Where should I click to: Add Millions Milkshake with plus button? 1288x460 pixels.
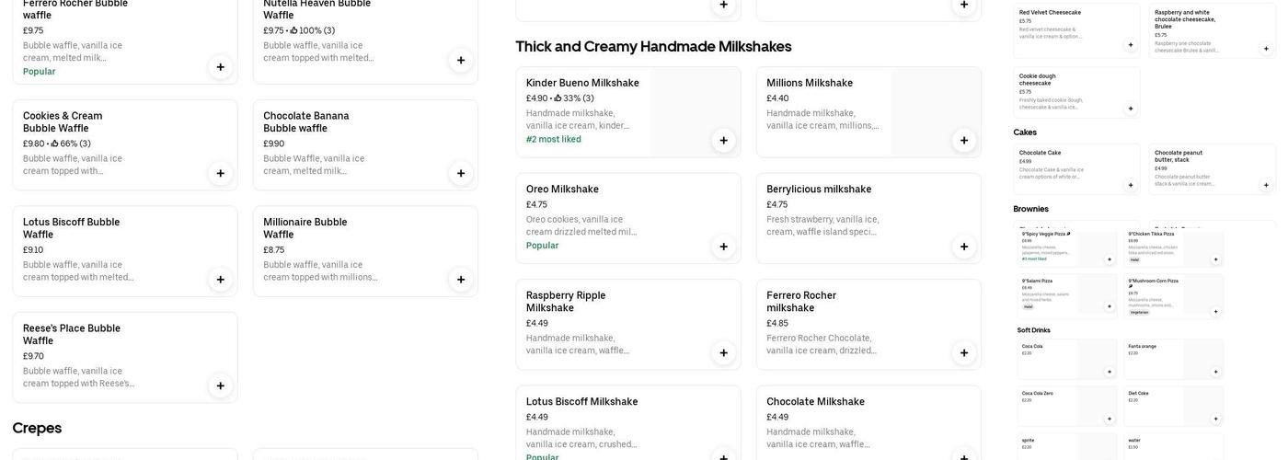click(964, 140)
